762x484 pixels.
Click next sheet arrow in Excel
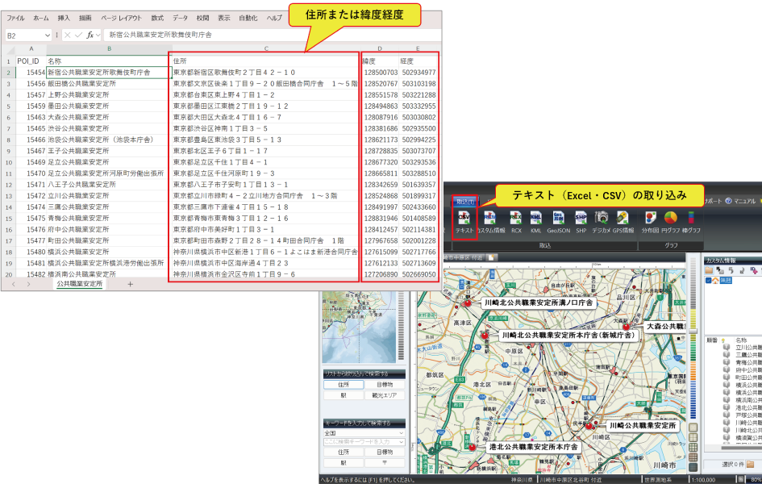[29, 284]
